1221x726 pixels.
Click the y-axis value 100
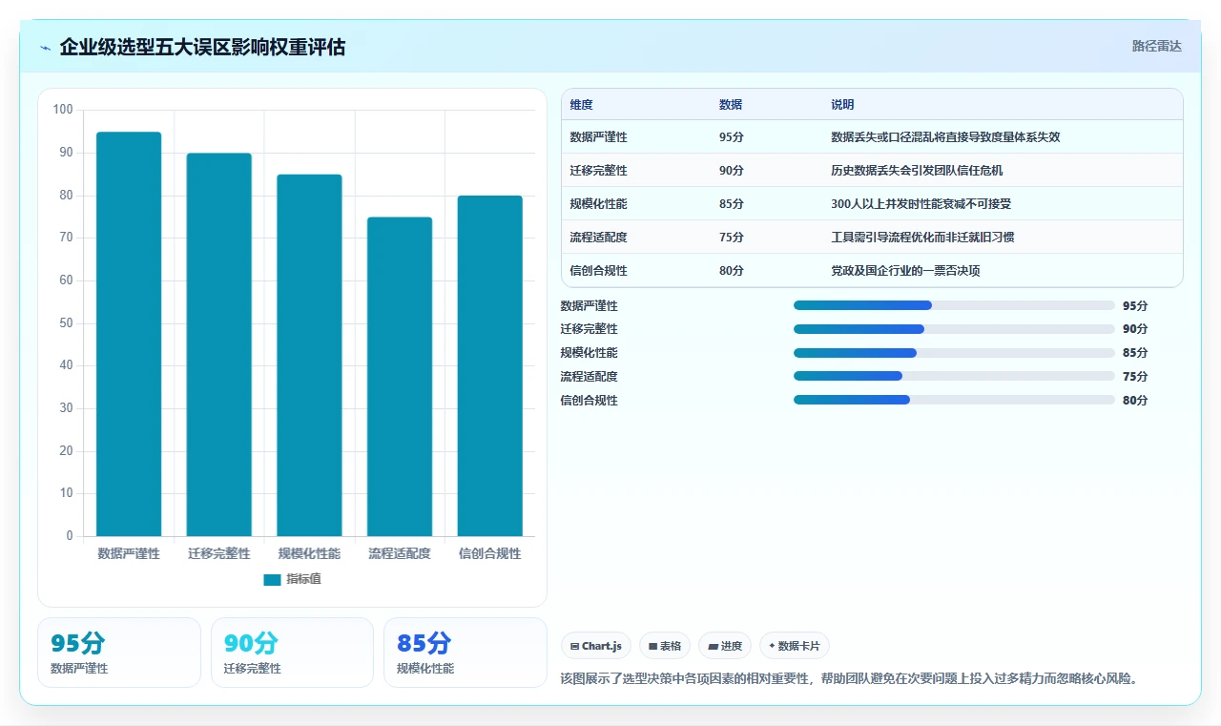pos(63,110)
